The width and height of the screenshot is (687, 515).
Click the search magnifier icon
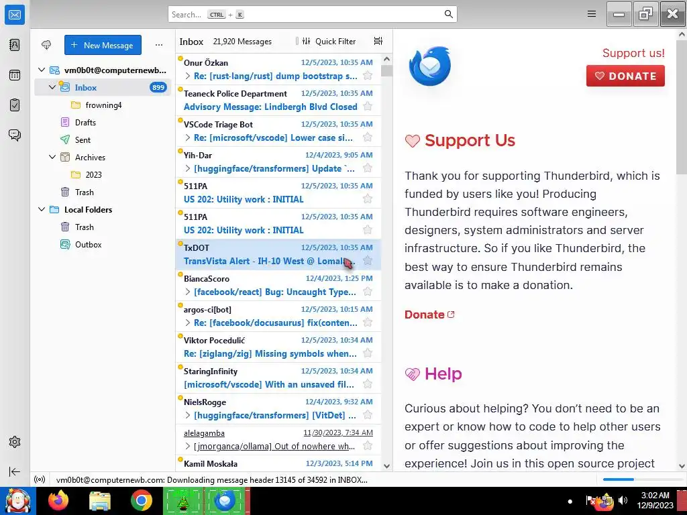click(448, 14)
